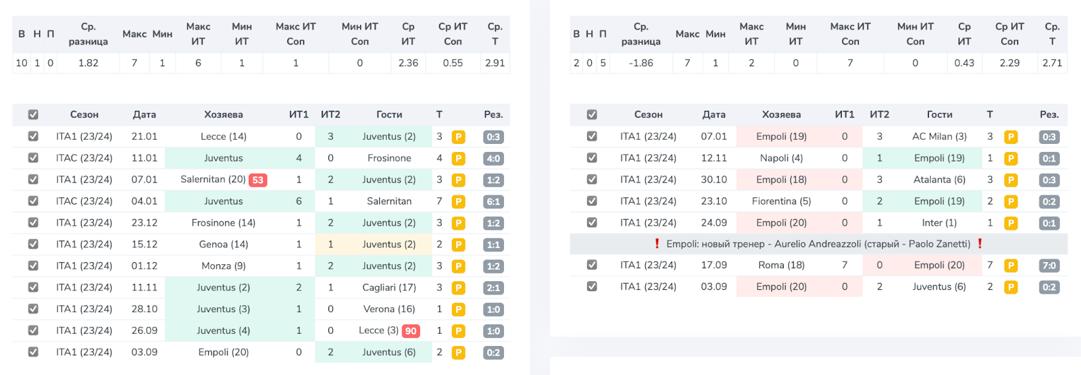Click the 1.82 average difference value
Viewport: 1081px width, 375px height.
tap(89, 63)
